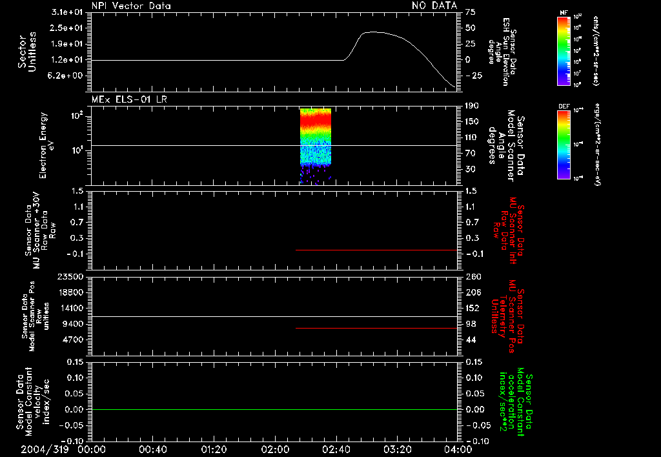Click the '2004/319' date label
This screenshot has height=457, width=661.
pyautogui.click(x=45, y=449)
